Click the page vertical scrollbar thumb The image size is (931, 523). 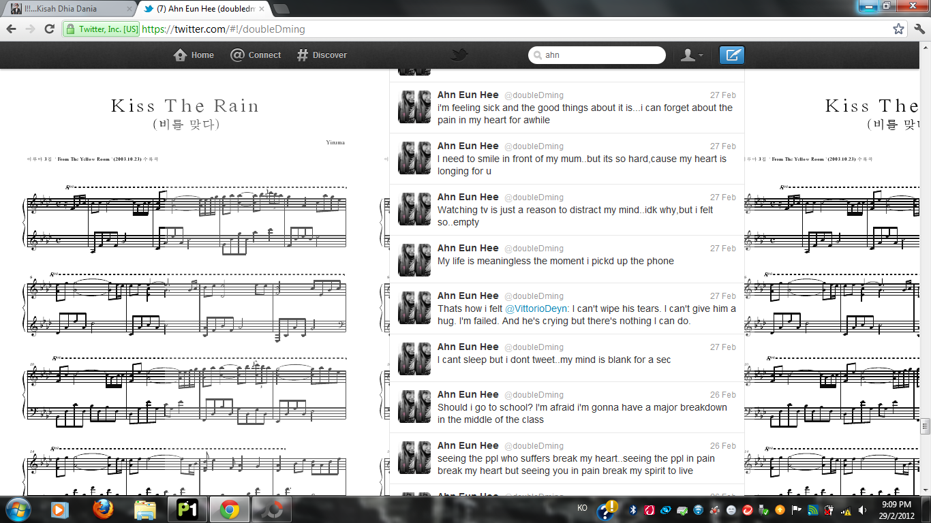[925, 426]
